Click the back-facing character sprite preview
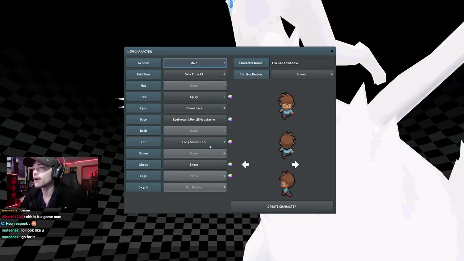Viewport: 464px width, 261px height. tap(287, 145)
